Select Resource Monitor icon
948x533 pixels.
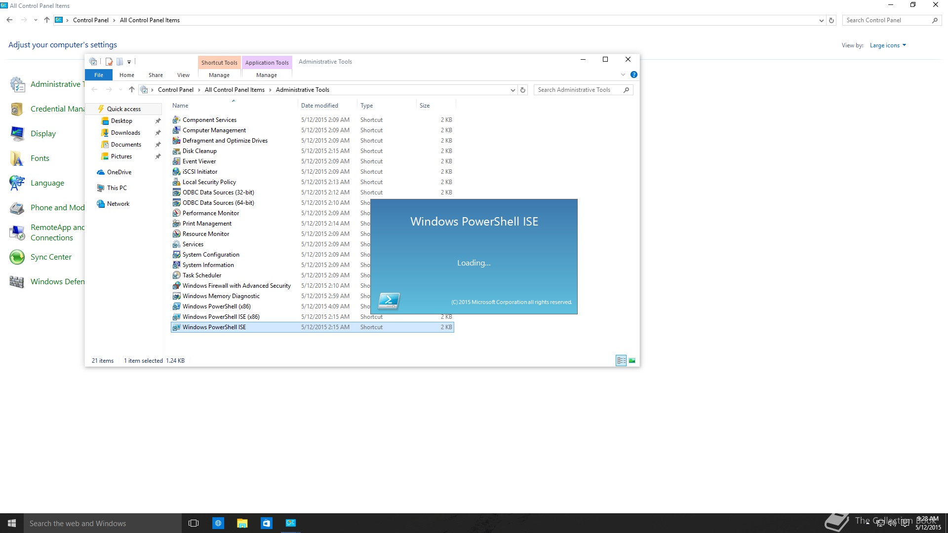[176, 234]
